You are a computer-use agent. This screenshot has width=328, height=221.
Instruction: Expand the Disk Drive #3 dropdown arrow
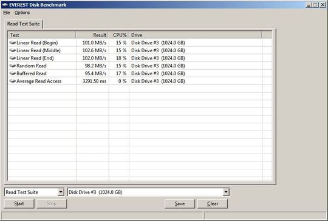coord(226,192)
